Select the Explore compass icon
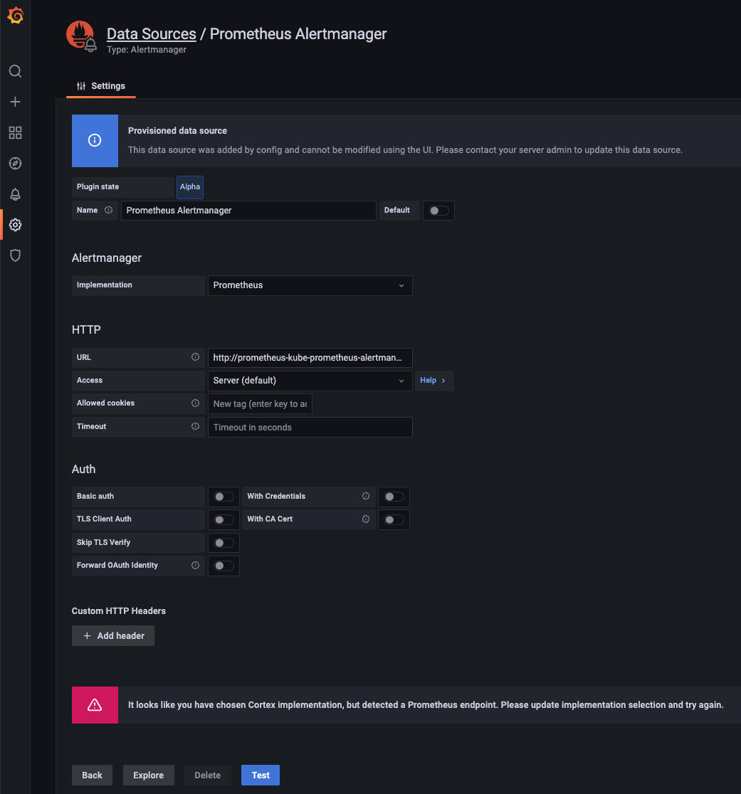 15,163
